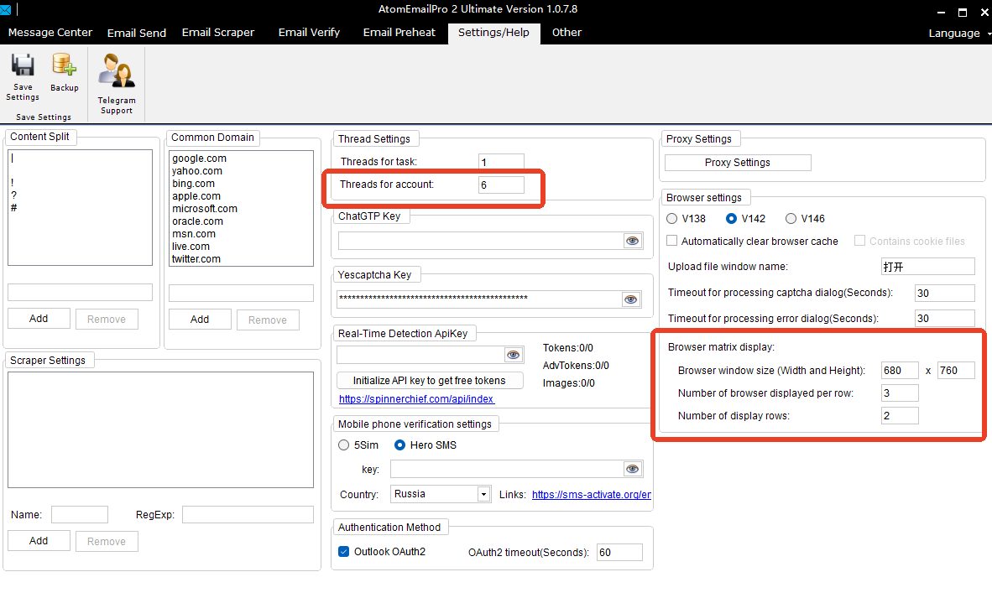Click the app envelope icon in title bar
The image size is (992, 598).
(x=6, y=9)
